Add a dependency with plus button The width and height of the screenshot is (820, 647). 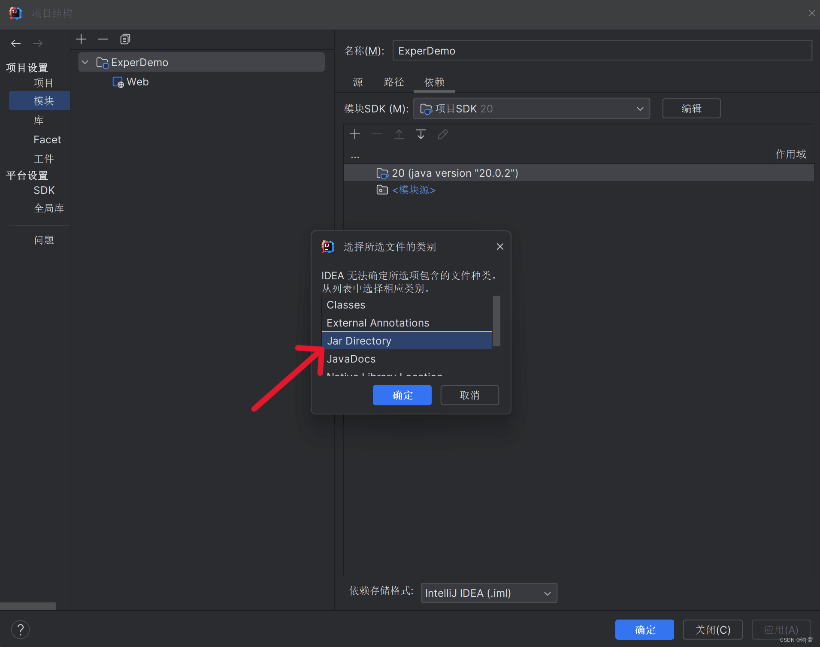point(355,134)
